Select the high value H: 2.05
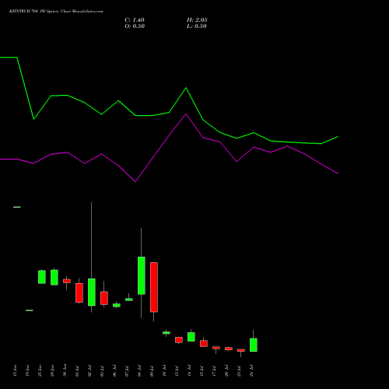This screenshot has height=389, width=389. (197, 20)
